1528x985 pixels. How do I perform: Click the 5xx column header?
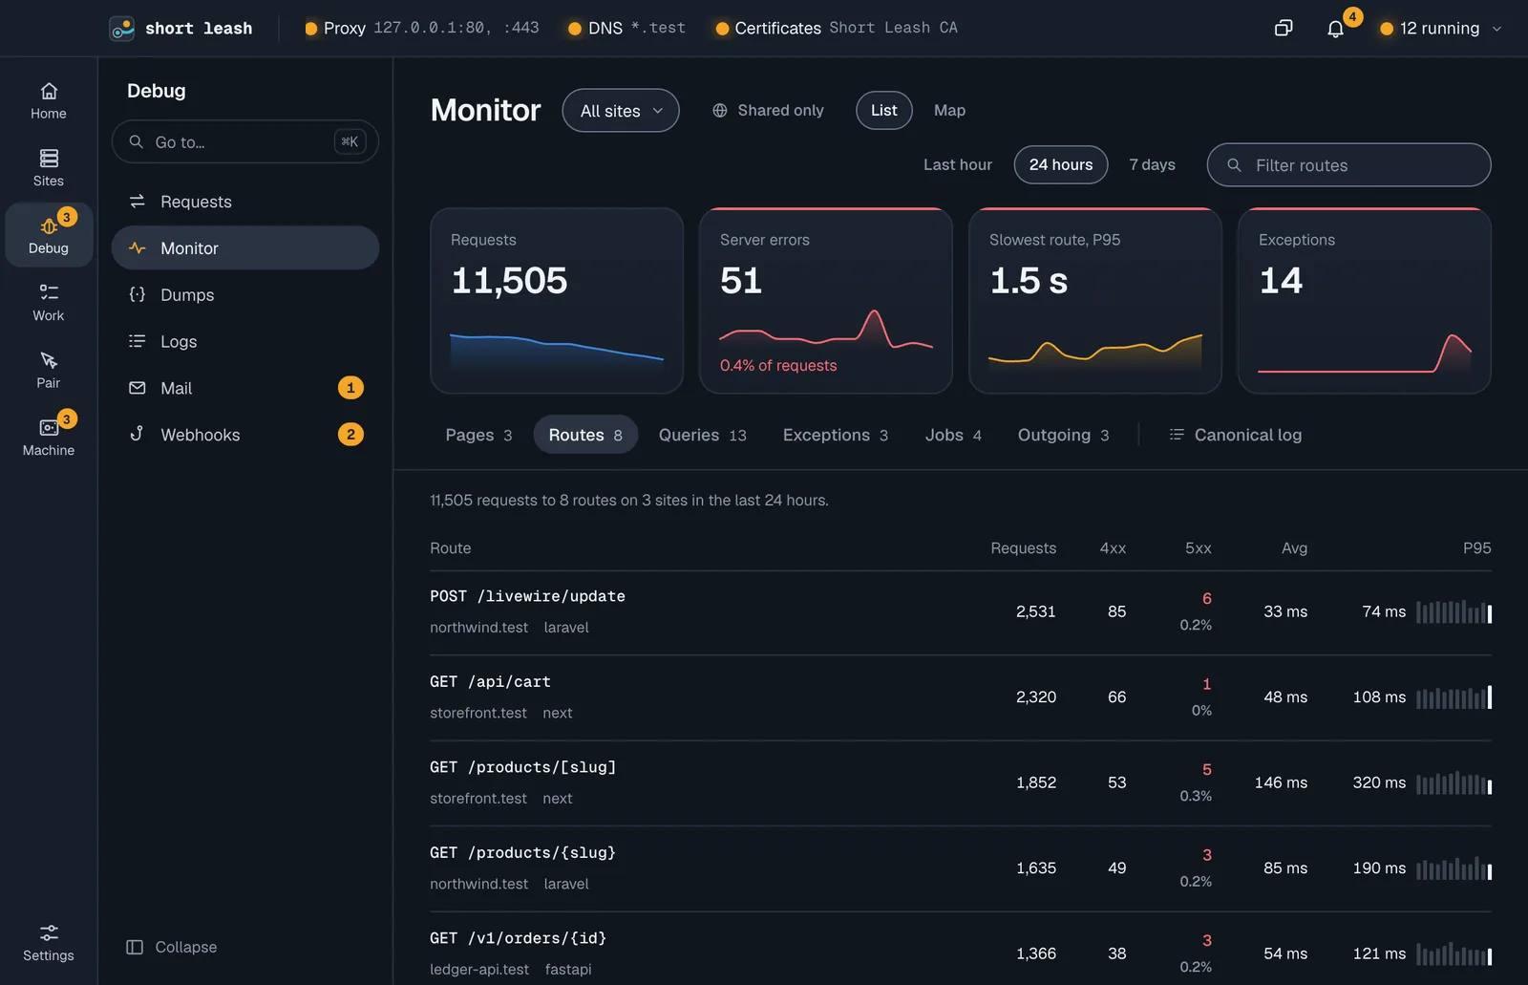[1198, 547]
